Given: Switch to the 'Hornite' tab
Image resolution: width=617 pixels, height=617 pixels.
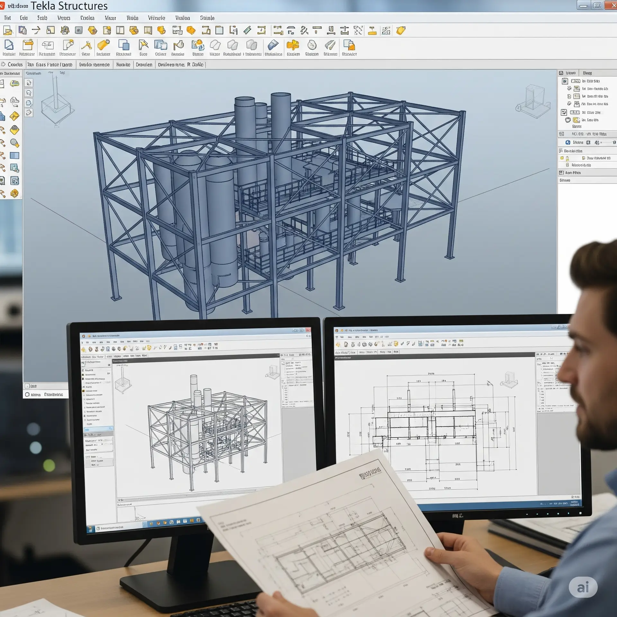Looking at the screenshot, I should [123, 65].
